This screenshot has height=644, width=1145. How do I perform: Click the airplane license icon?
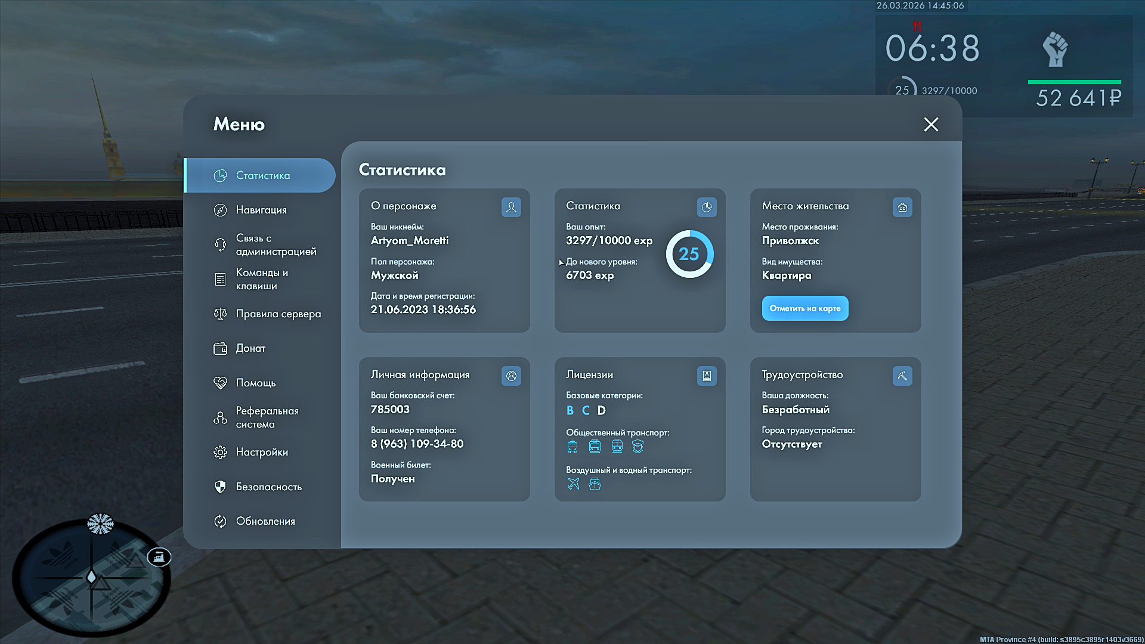pos(573,484)
